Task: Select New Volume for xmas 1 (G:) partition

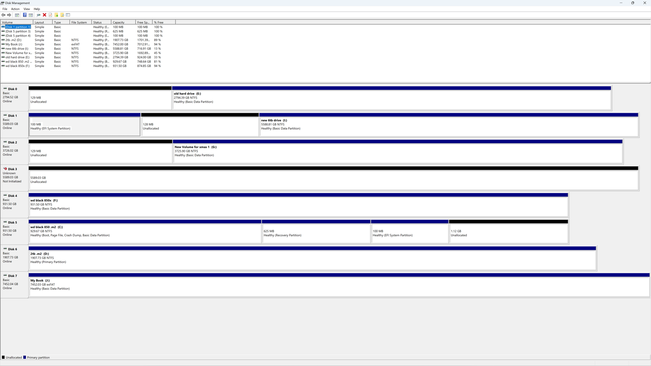Action: coord(398,151)
